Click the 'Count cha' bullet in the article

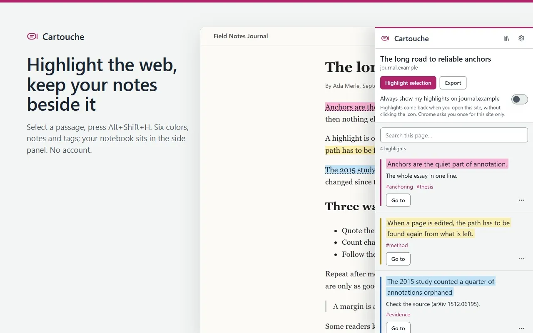359,242
